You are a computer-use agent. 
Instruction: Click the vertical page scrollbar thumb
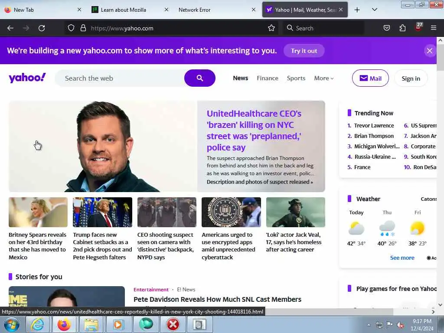440,58
